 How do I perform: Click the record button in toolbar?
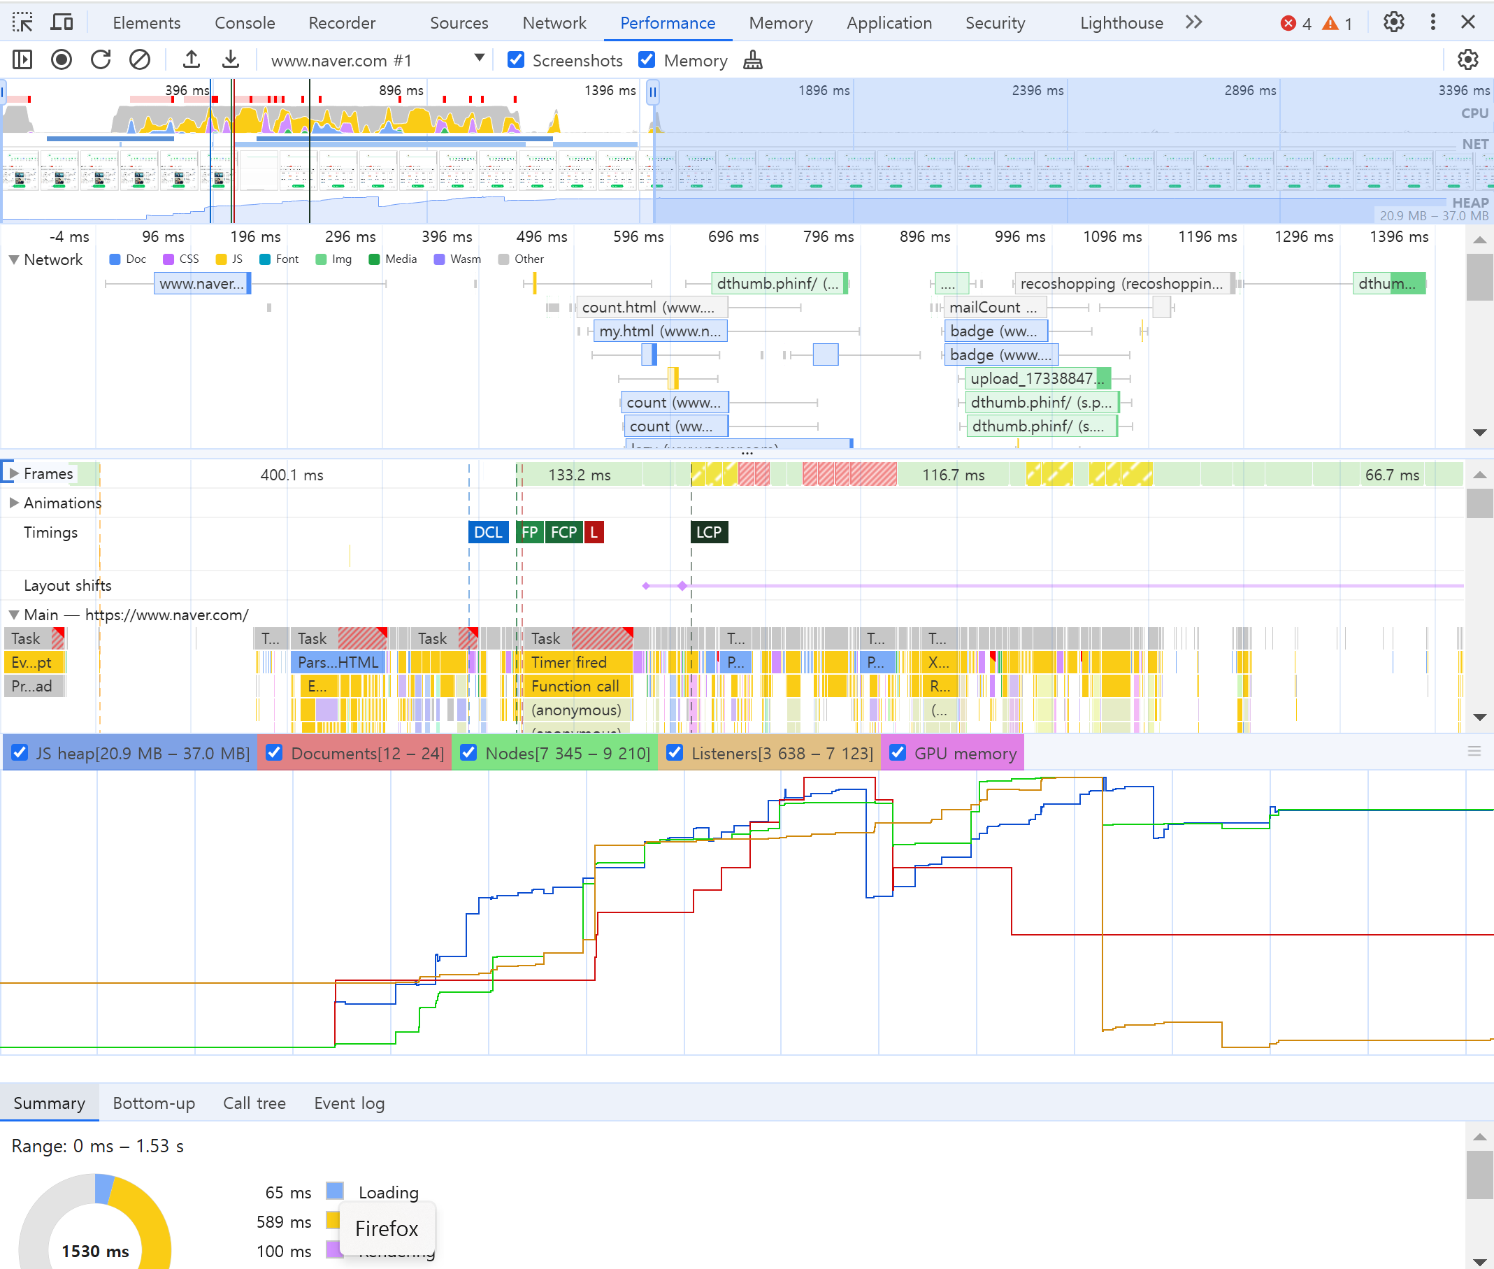[62, 59]
